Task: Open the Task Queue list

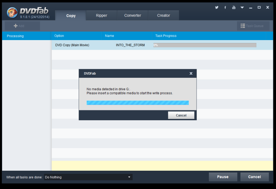Action: click(x=253, y=26)
